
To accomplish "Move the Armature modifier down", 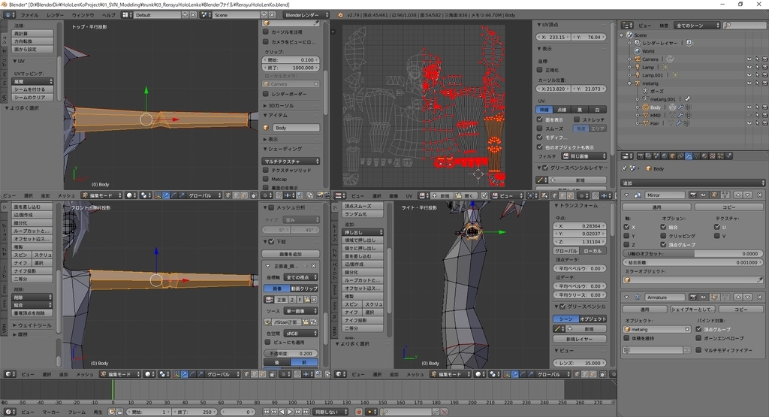I will coord(747,298).
